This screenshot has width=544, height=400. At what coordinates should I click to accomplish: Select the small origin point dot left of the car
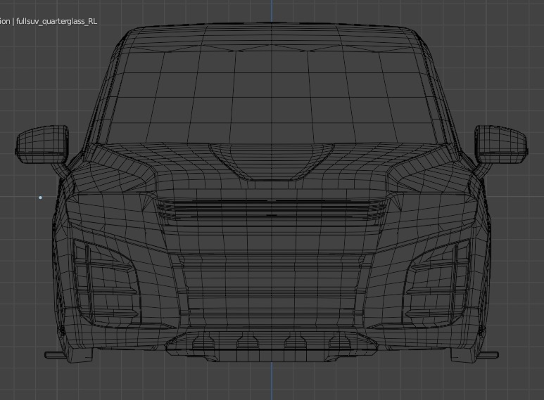(40, 198)
